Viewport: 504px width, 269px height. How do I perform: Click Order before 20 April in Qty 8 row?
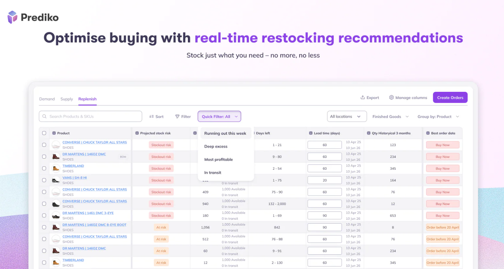pyautogui.click(x=443, y=228)
